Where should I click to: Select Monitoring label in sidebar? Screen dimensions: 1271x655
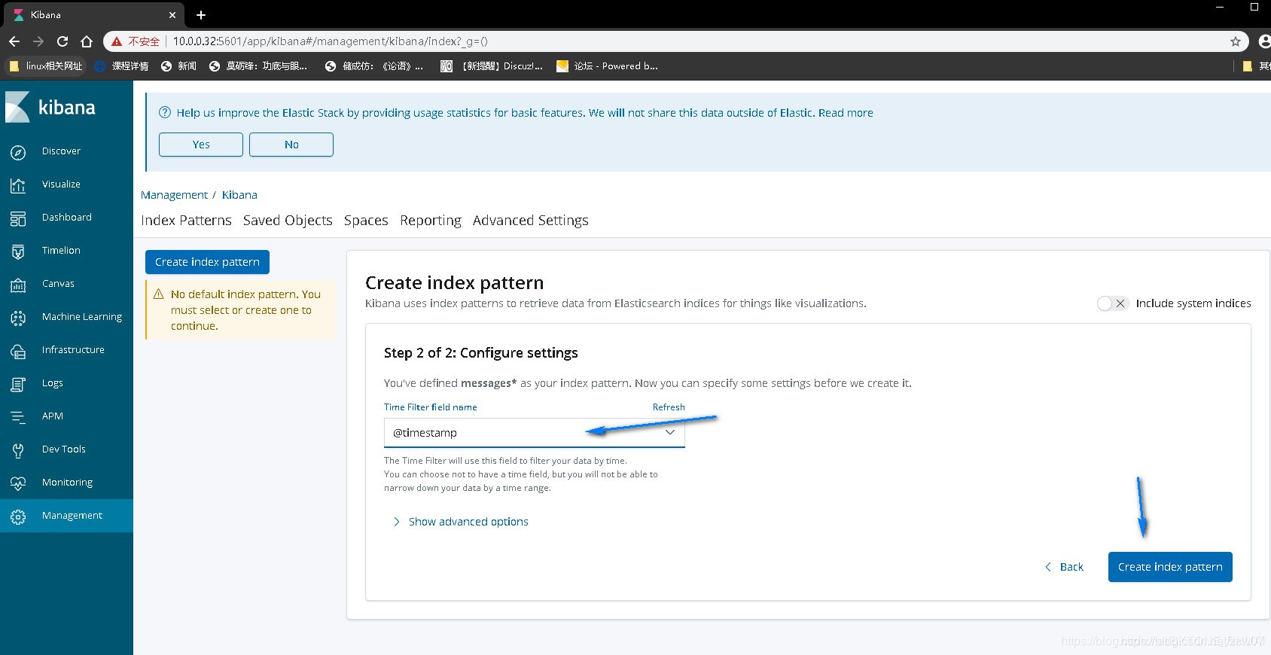68,483
